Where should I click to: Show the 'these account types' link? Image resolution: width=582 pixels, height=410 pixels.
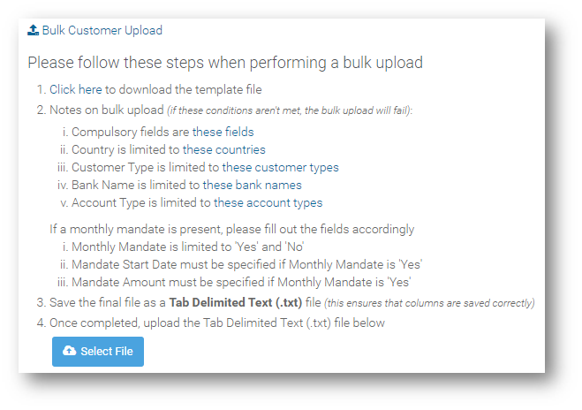[x=268, y=202]
